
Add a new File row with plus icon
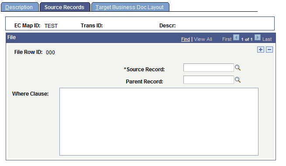[261, 50]
